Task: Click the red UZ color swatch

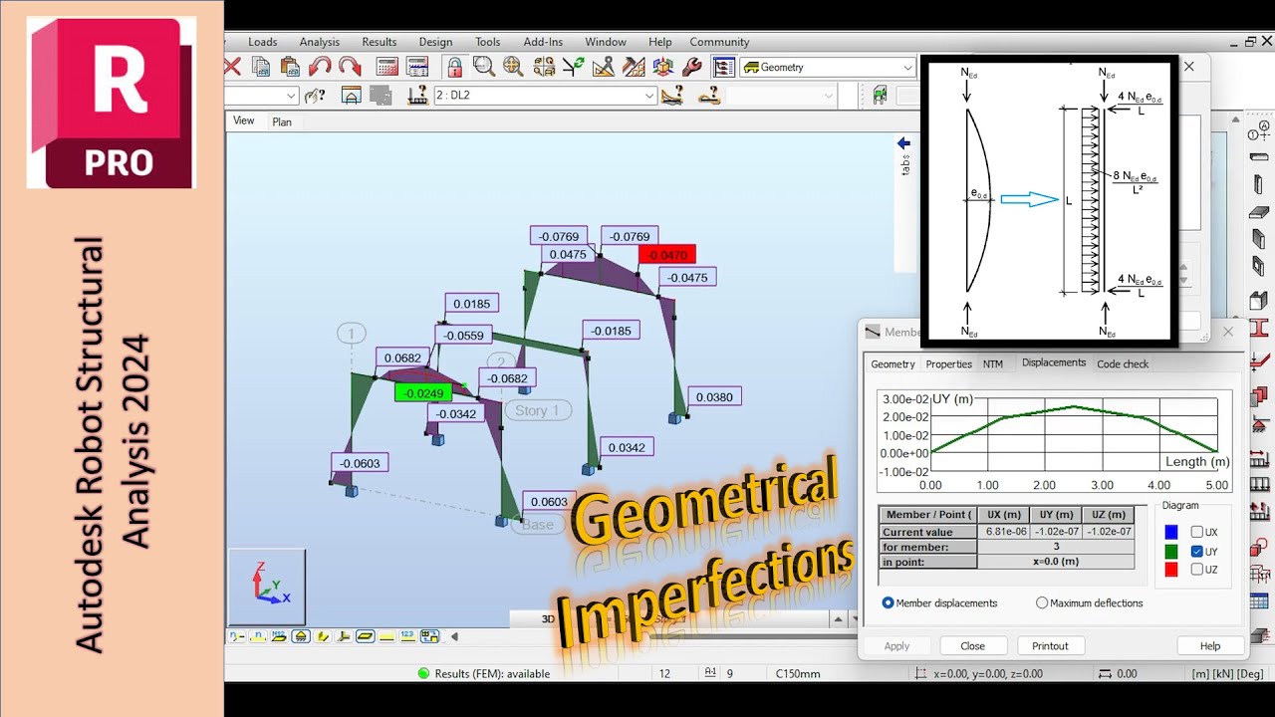Action: [1171, 570]
